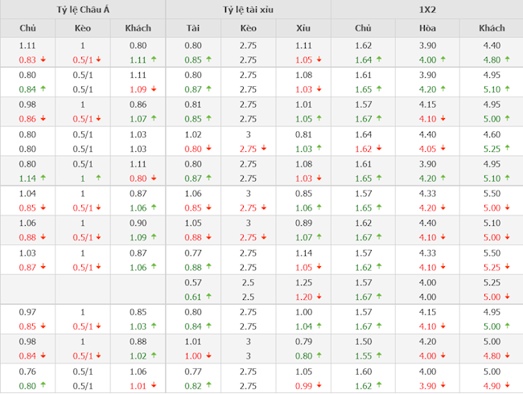Click the 1.50 odds value
This screenshot has width=523, height=394.
coord(363,343)
